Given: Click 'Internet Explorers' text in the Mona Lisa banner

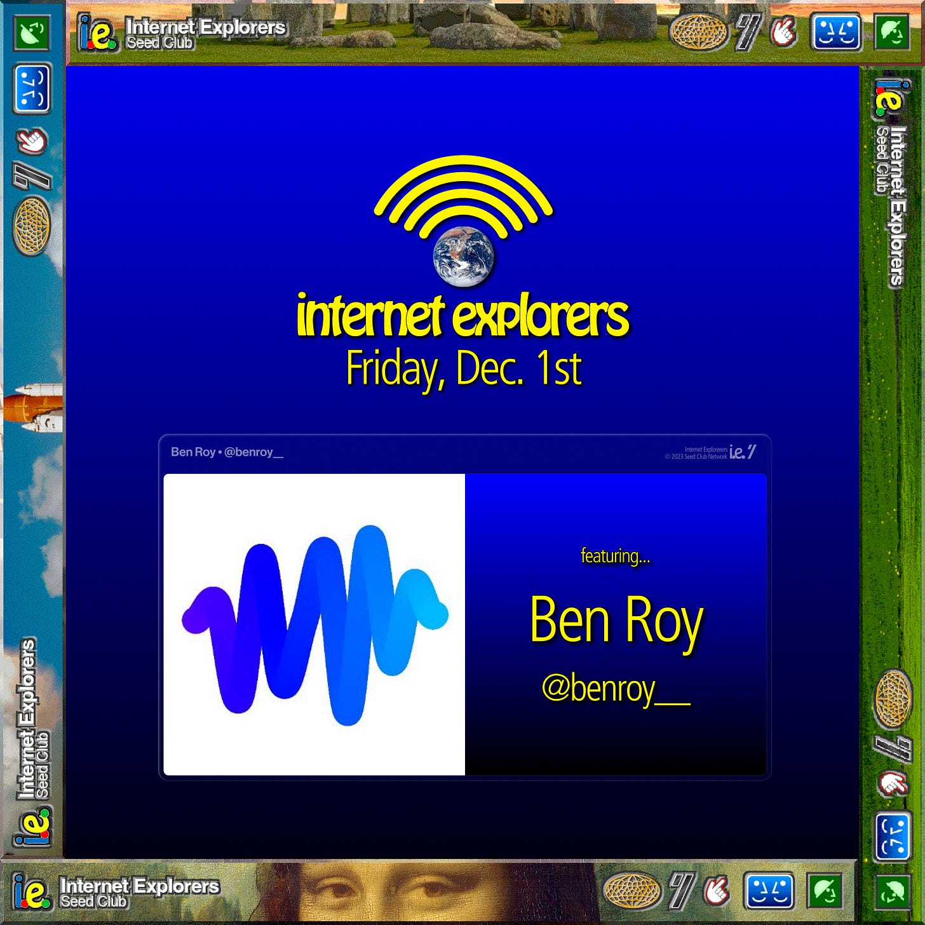Looking at the screenshot, I should [140, 885].
